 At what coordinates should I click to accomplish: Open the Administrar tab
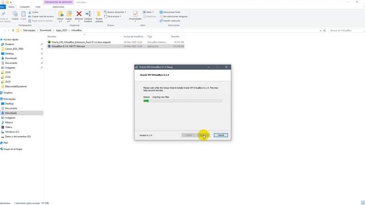tap(58, 7)
